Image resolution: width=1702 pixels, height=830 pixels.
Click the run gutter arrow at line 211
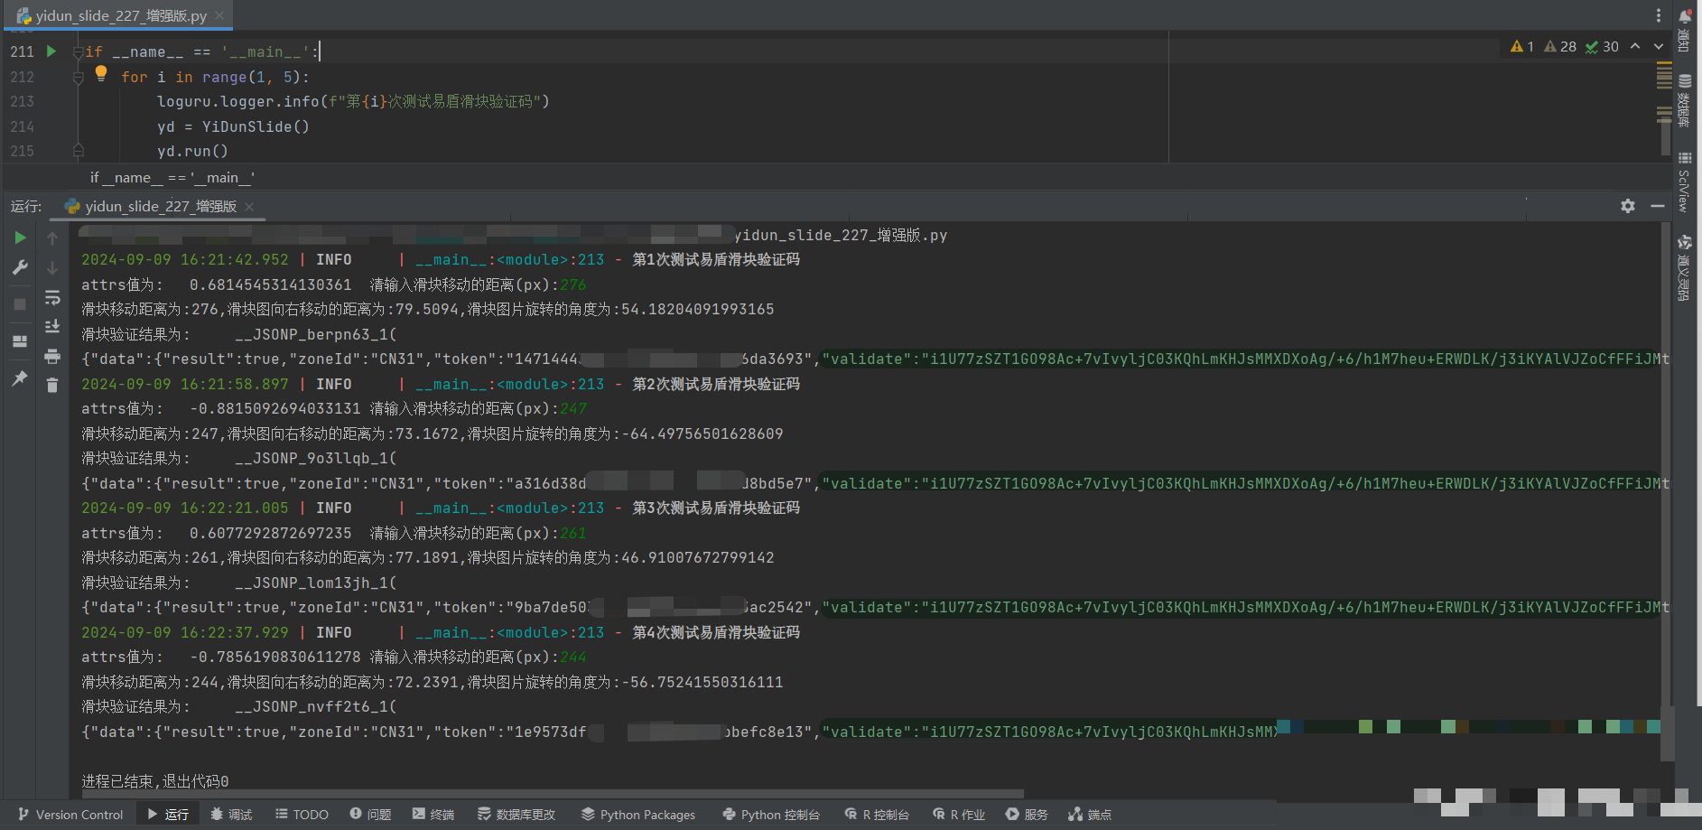tap(51, 51)
